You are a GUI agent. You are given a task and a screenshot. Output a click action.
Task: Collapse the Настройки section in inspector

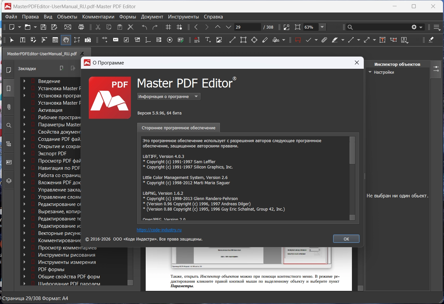coord(370,72)
